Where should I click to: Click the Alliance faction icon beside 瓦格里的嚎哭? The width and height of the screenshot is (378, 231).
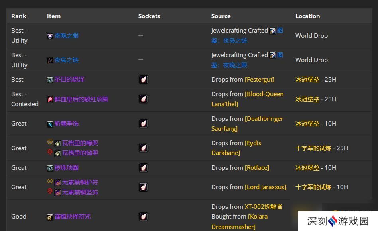[50, 142]
